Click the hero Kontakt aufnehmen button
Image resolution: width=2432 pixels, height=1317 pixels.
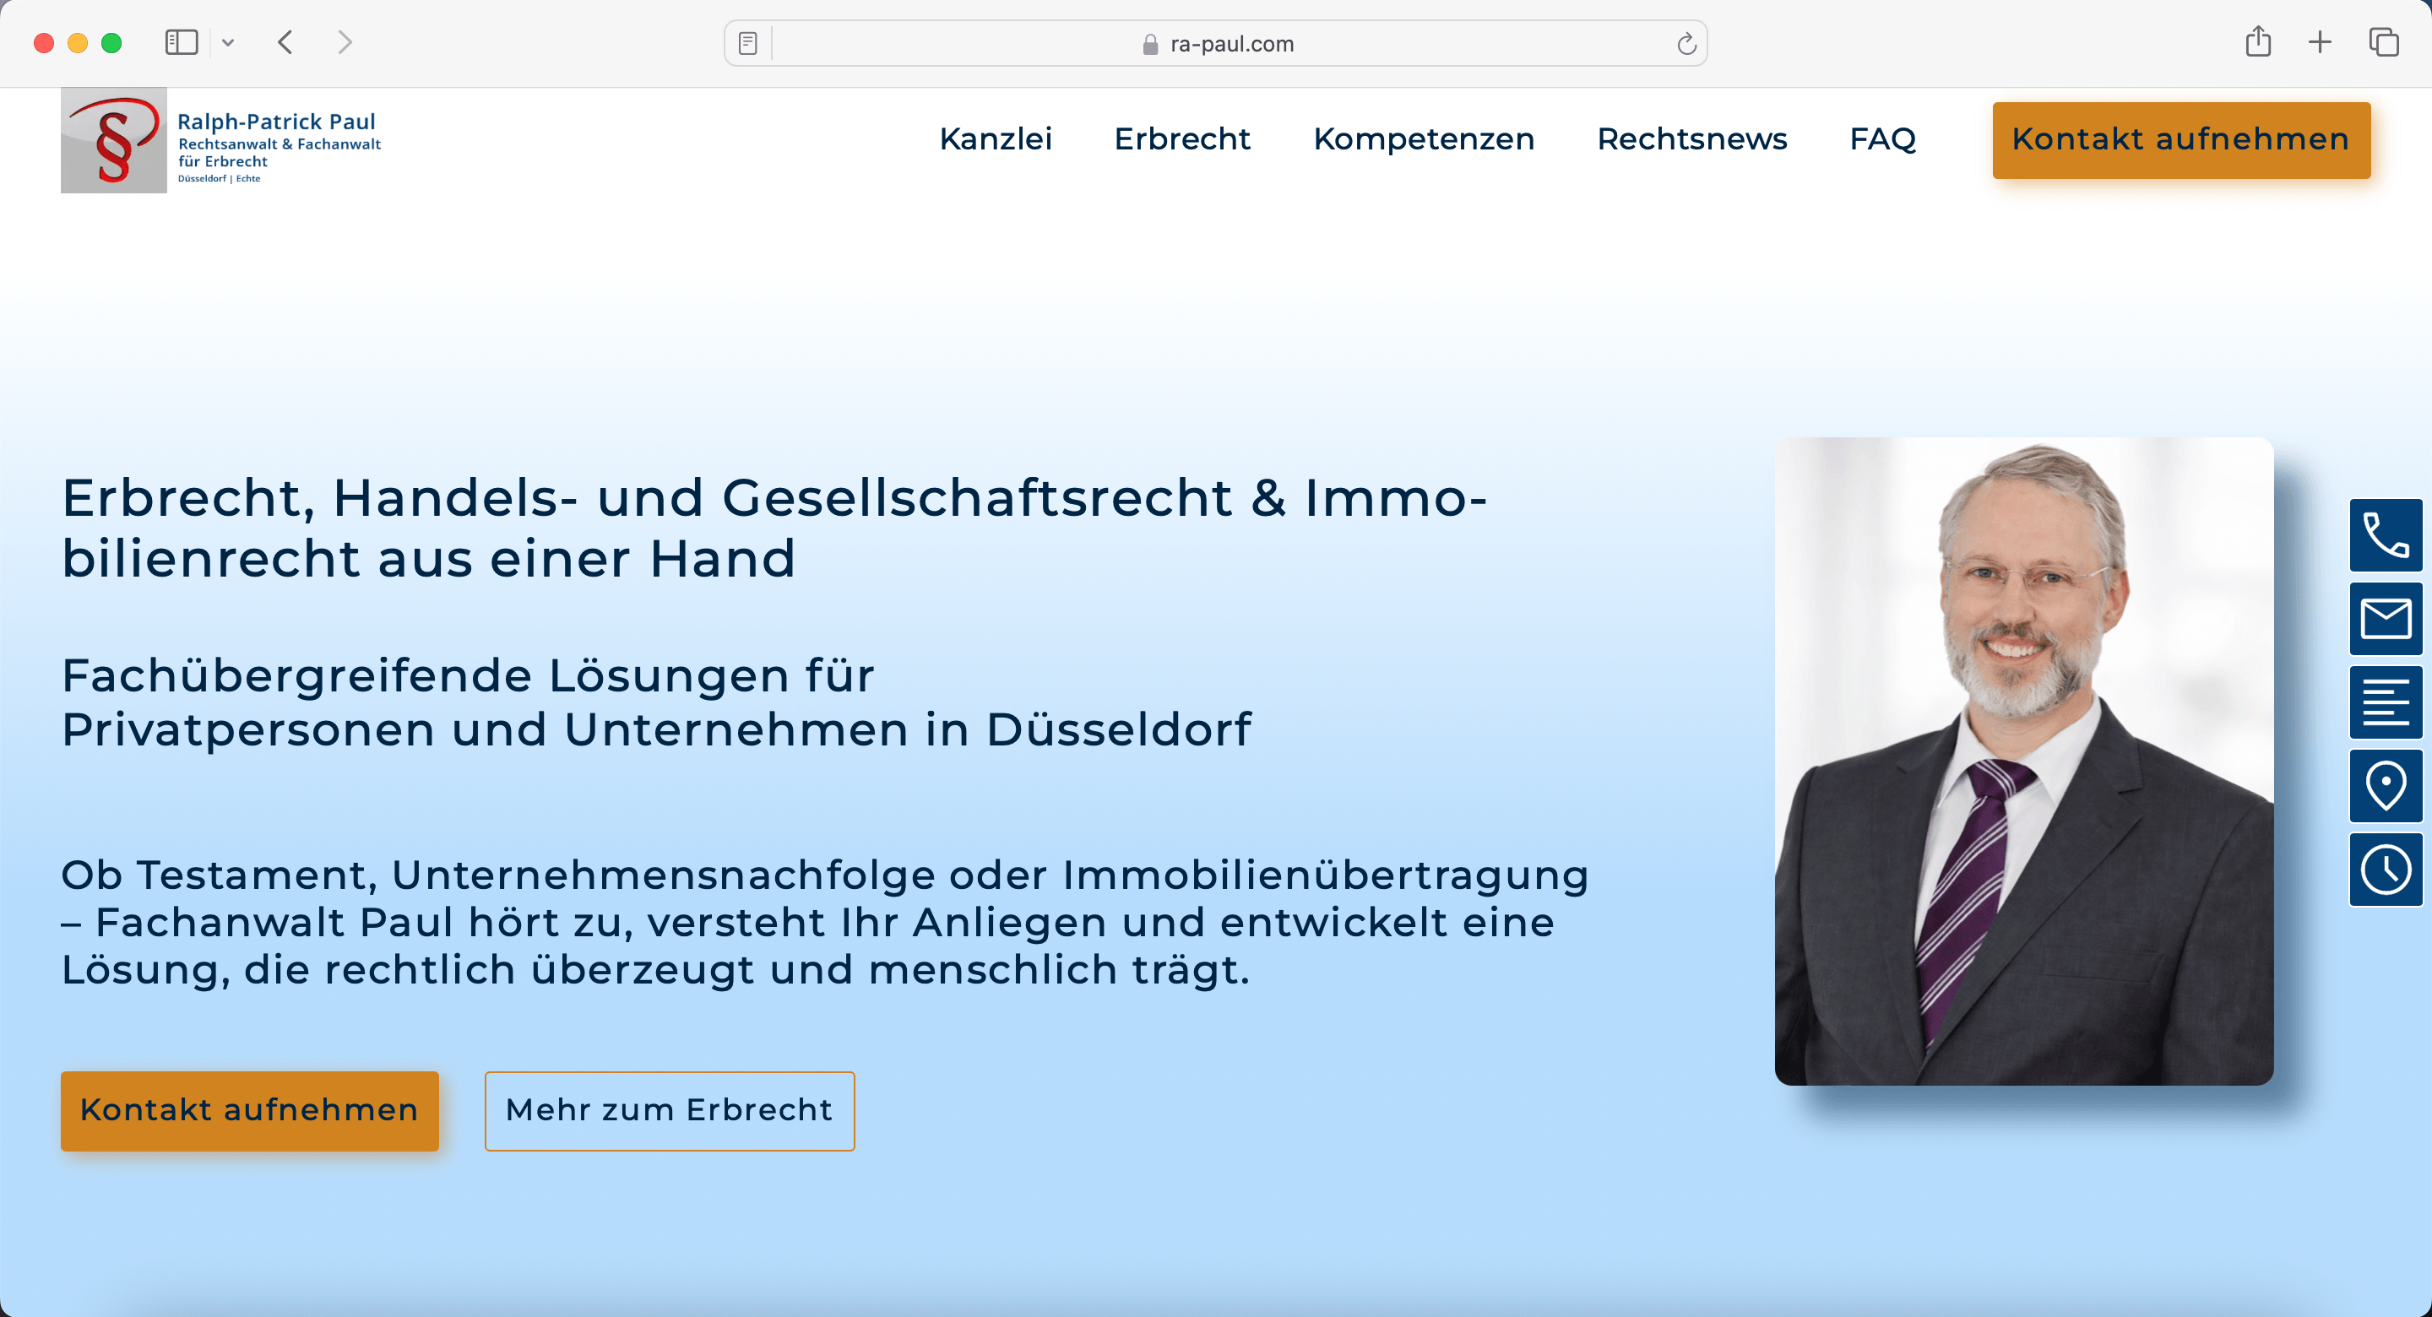(249, 1110)
